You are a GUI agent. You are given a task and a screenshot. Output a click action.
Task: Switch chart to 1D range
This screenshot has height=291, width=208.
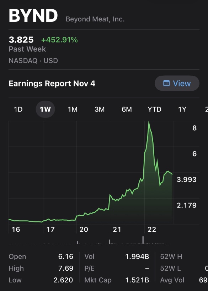point(18,110)
